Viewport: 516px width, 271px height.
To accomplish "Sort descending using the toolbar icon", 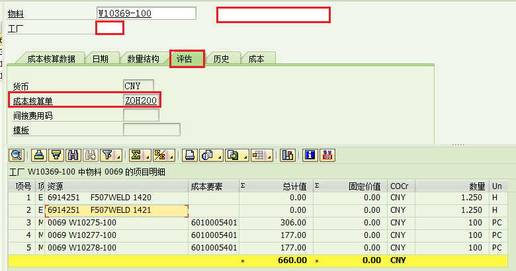I will (x=56, y=155).
